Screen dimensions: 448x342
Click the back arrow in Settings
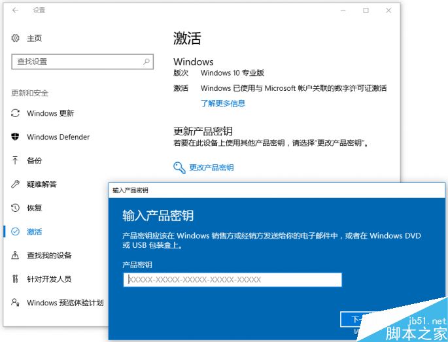click(x=15, y=10)
